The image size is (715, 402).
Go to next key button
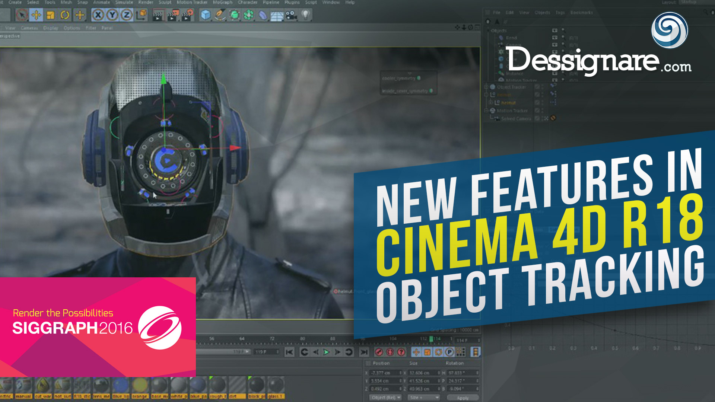tap(349, 352)
